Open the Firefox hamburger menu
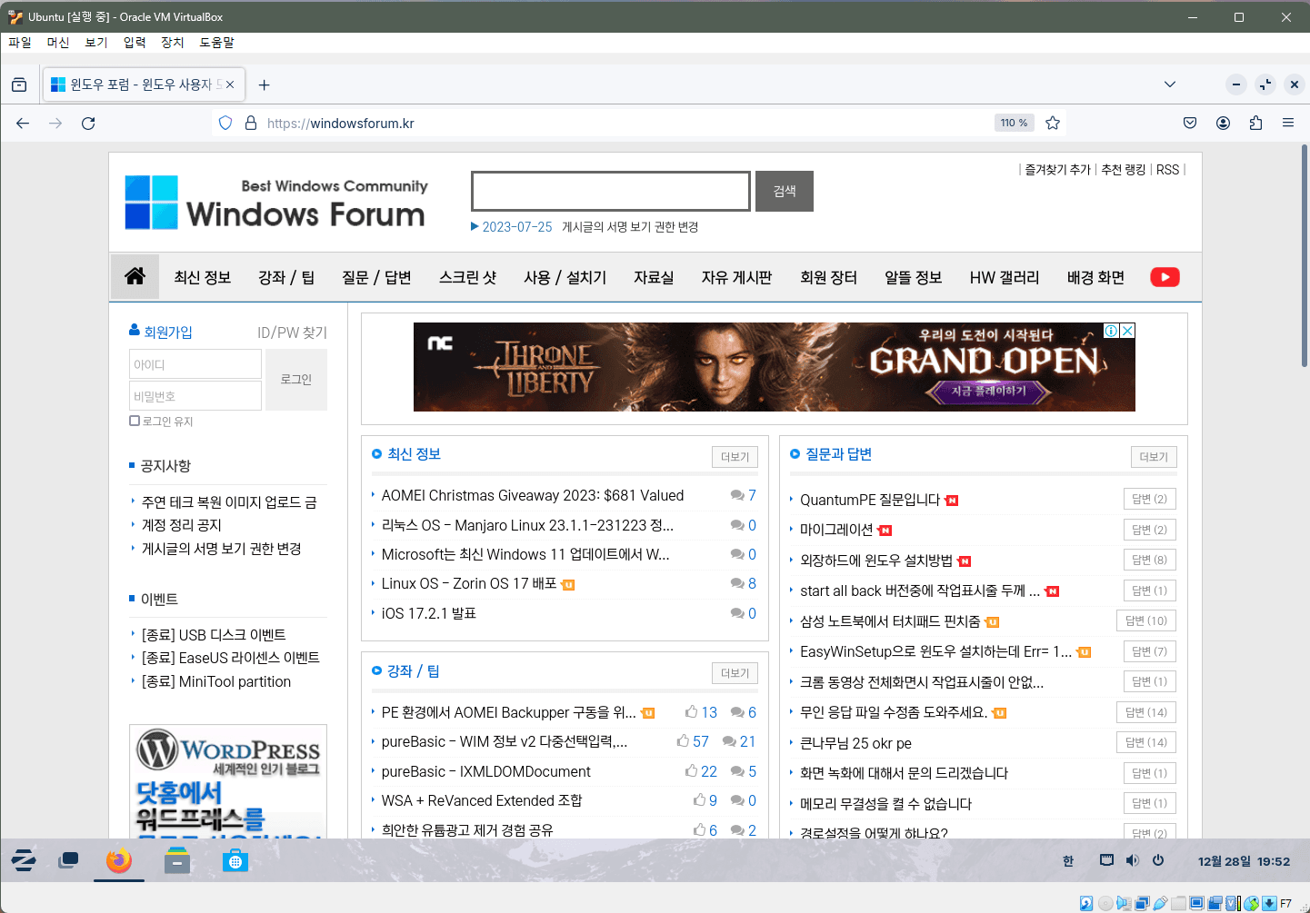Viewport: 1310px width, 913px height. [x=1288, y=123]
